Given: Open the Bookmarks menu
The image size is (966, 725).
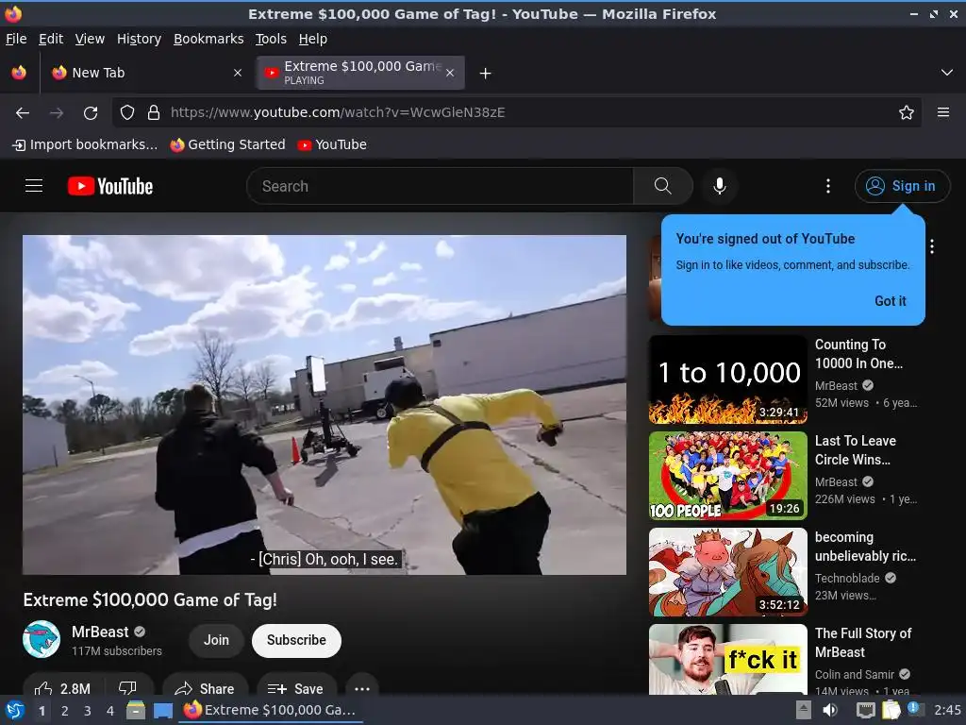Looking at the screenshot, I should point(208,39).
